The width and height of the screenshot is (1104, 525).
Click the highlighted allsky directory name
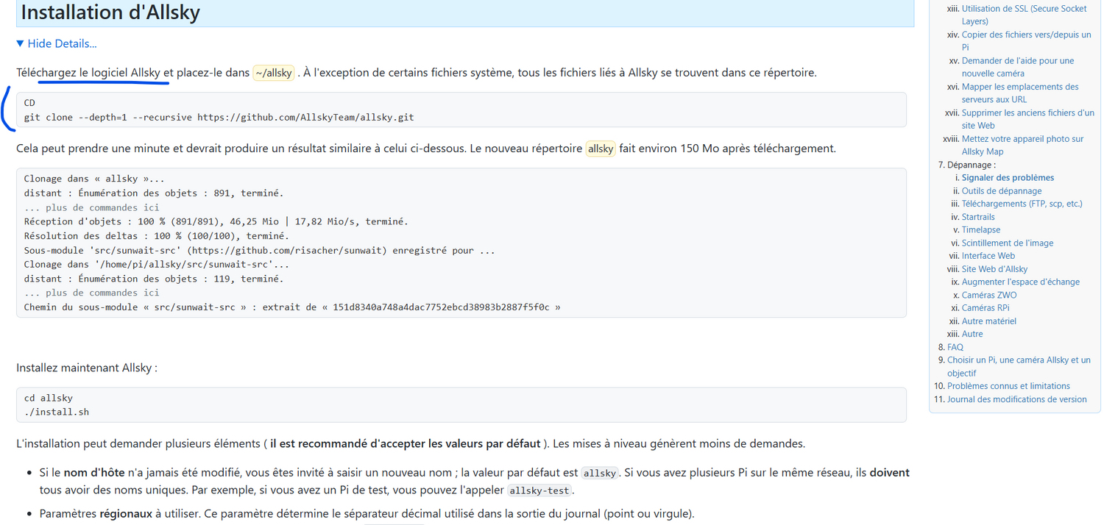click(x=601, y=149)
